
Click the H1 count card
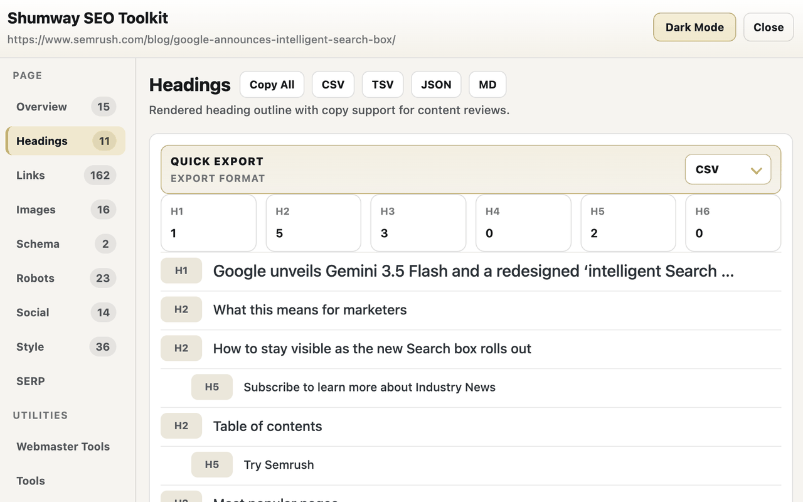click(x=208, y=223)
